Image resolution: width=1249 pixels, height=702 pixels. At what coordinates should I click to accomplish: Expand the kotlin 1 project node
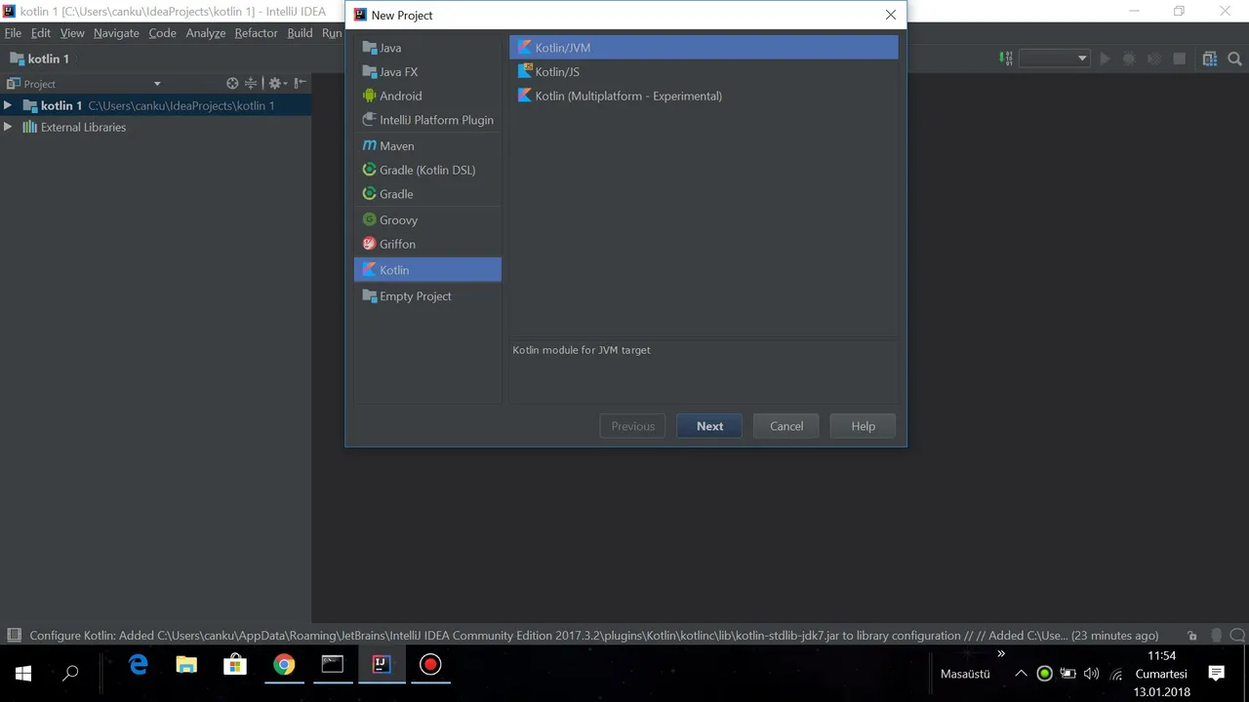click(8, 105)
